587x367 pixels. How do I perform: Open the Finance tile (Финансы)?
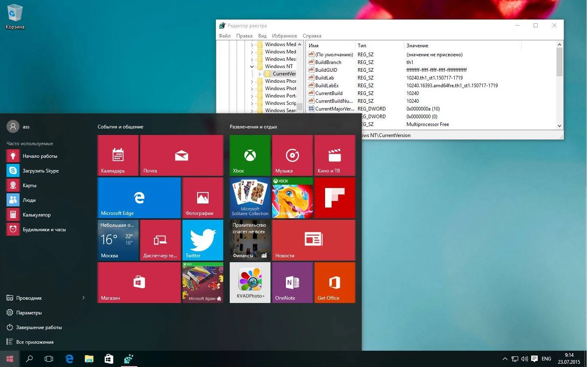pos(250,240)
